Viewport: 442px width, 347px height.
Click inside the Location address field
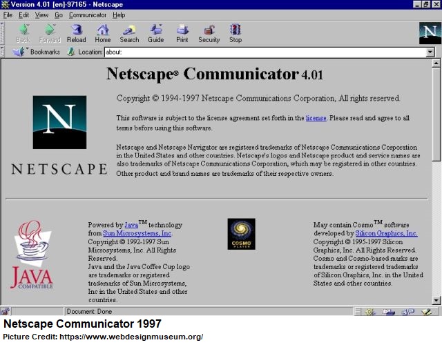(262, 52)
